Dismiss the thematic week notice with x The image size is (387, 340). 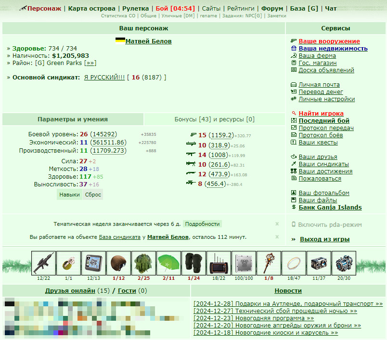click(x=277, y=224)
